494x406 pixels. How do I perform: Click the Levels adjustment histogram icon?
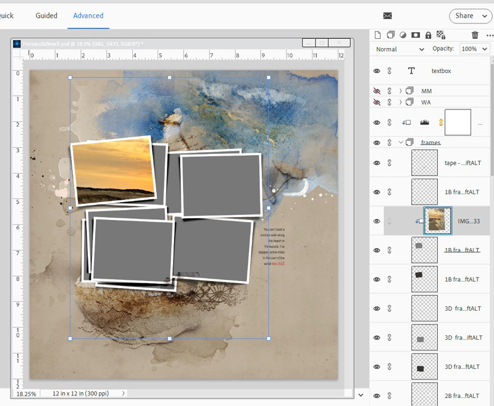tap(425, 122)
